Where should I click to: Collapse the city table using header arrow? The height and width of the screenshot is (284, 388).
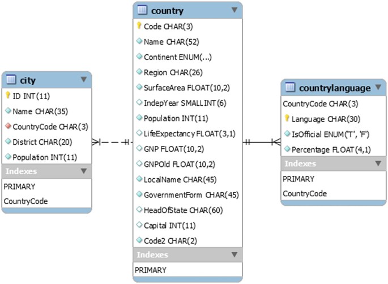pos(84,80)
